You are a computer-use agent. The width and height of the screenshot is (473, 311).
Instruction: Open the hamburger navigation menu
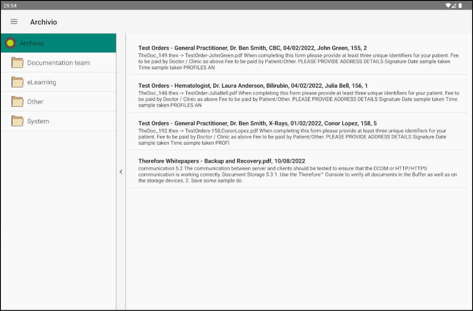14,22
